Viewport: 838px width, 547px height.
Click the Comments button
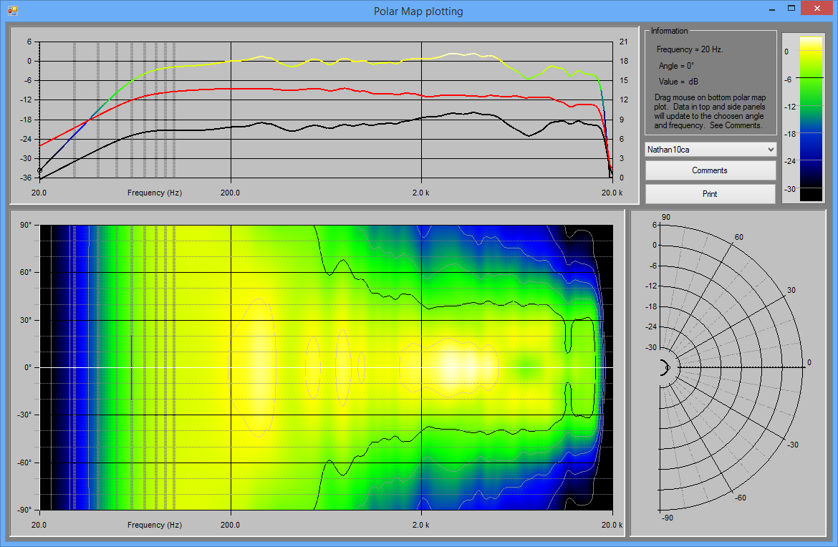pos(710,170)
